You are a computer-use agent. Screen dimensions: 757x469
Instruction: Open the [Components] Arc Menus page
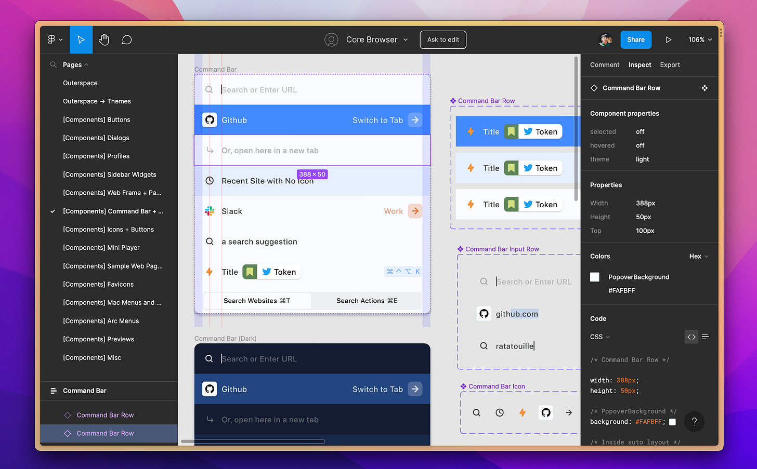(101, 321)
